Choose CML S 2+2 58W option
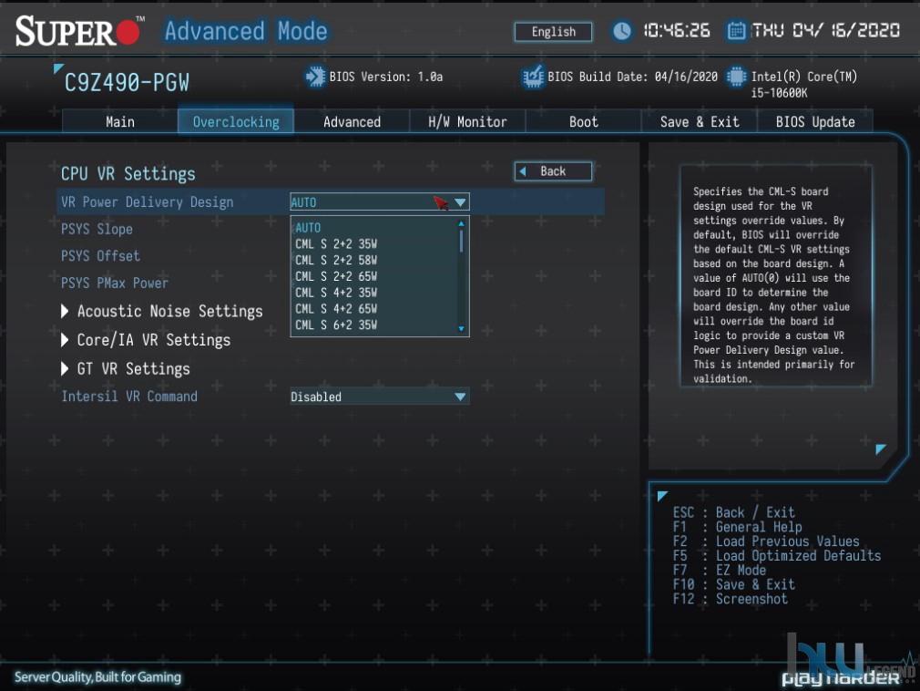This screenshot has width=920, height=691. (x=336, y=260)
